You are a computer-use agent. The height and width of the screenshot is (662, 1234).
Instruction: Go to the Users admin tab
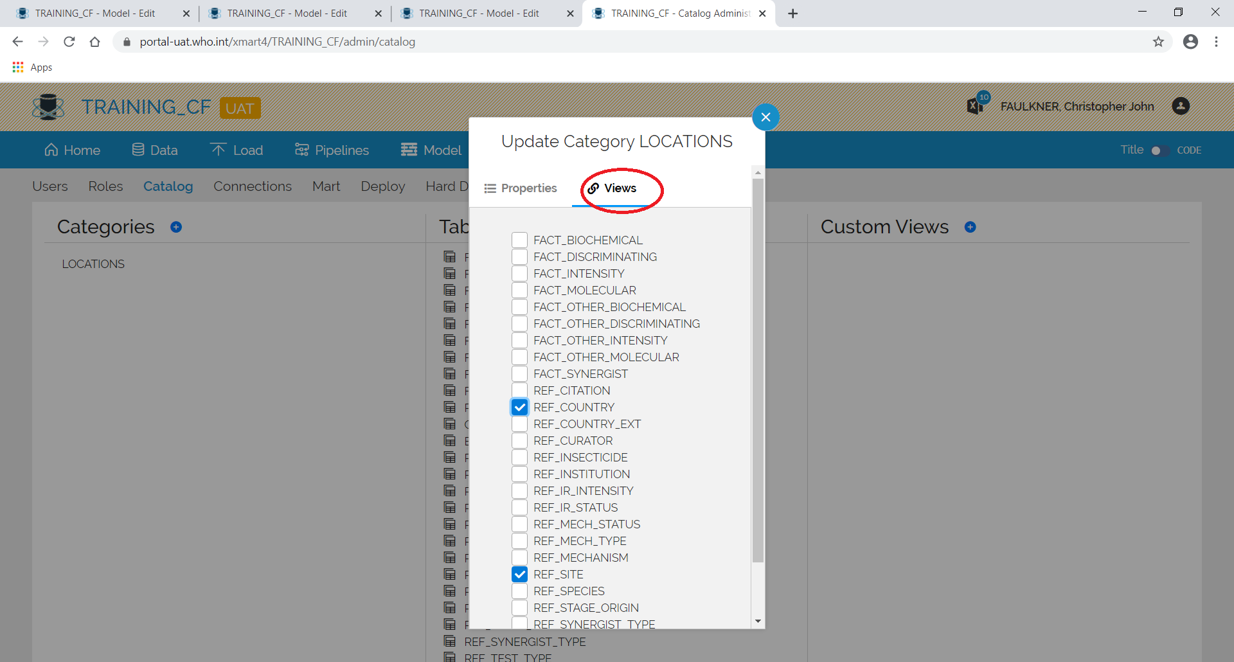click(x=50, y=186)
